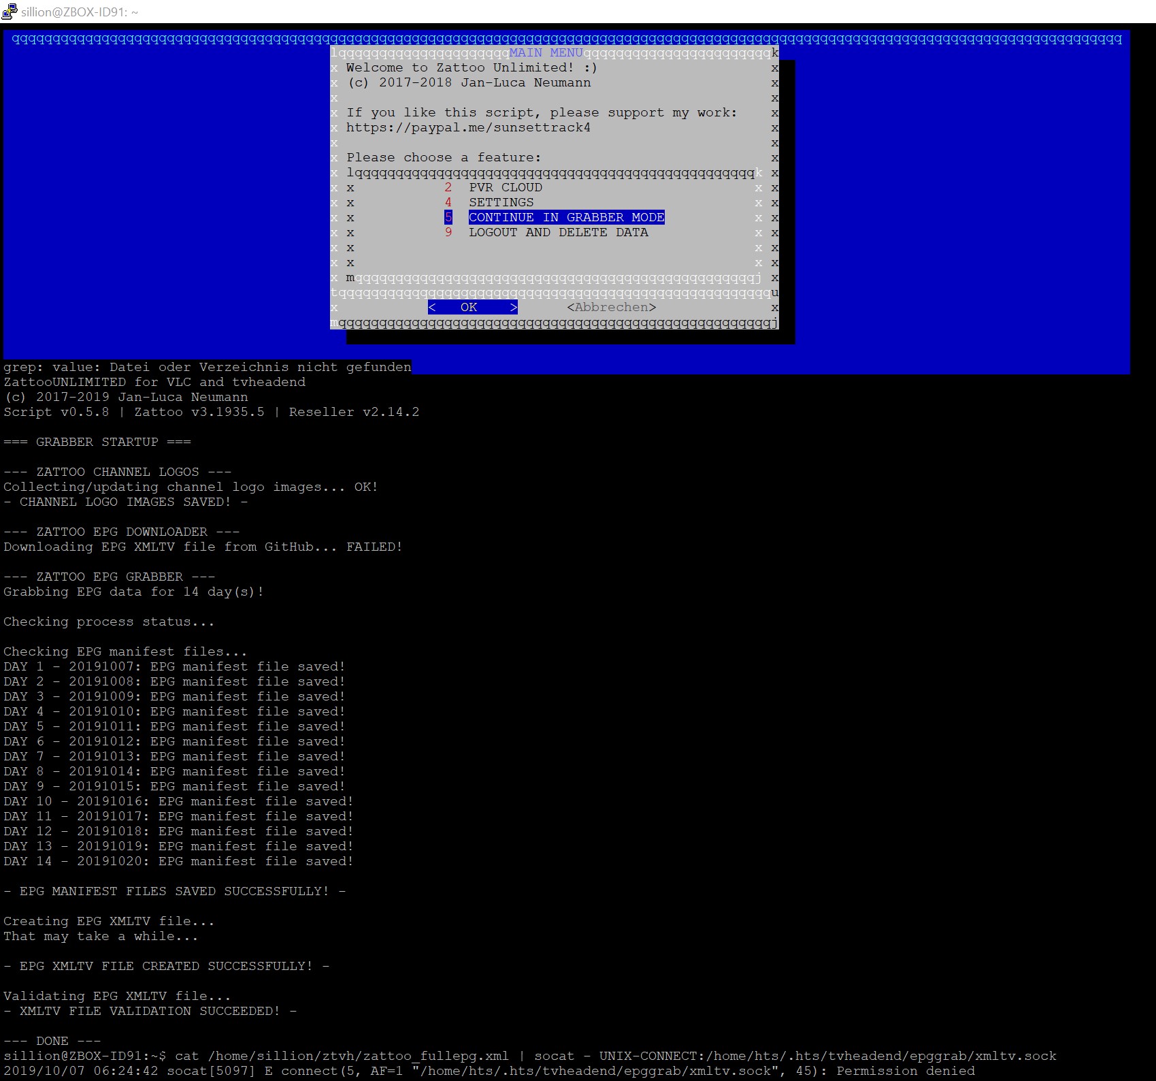Click the DAY 10 - 20191016 line
Image resolution: width=1156 pixels, height=1081 pixels.
point(178,802)
